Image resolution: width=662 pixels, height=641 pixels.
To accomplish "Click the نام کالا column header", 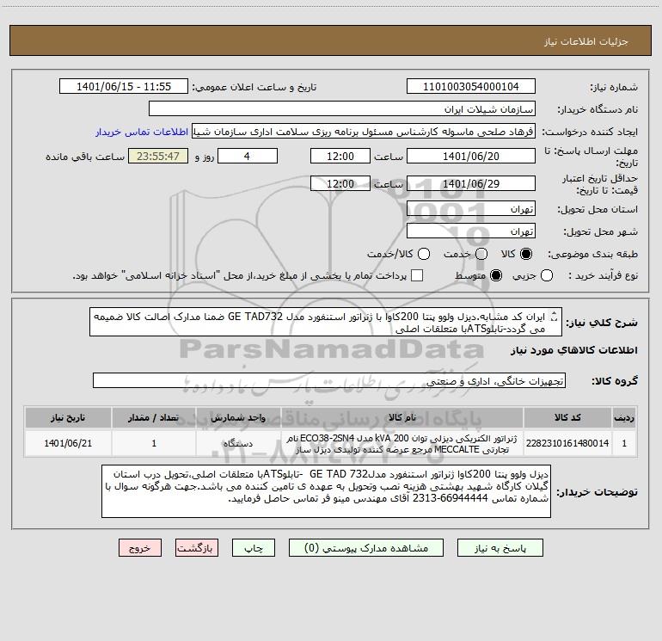I will 402,417.
